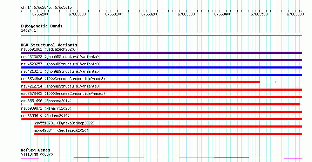This screenshot has width=312, height=162.
Task: Click the nsv4529257 gnomAD variant label
Action: pyautogui.click(x=60, y=64)
